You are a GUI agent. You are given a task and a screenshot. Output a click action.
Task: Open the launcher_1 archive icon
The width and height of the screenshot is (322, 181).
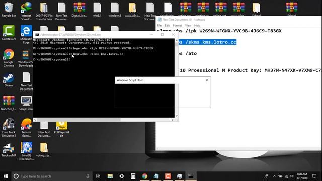[9, 103]
